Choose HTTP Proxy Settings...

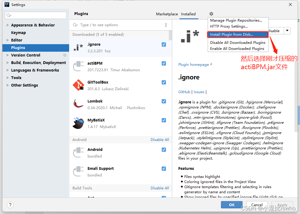[229, 26]
